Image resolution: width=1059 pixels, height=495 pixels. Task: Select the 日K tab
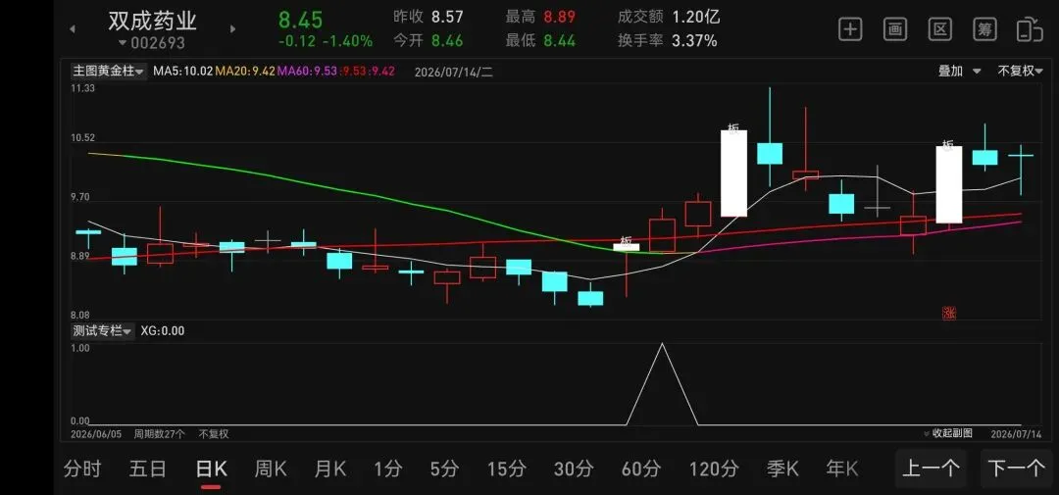(212, 469)
